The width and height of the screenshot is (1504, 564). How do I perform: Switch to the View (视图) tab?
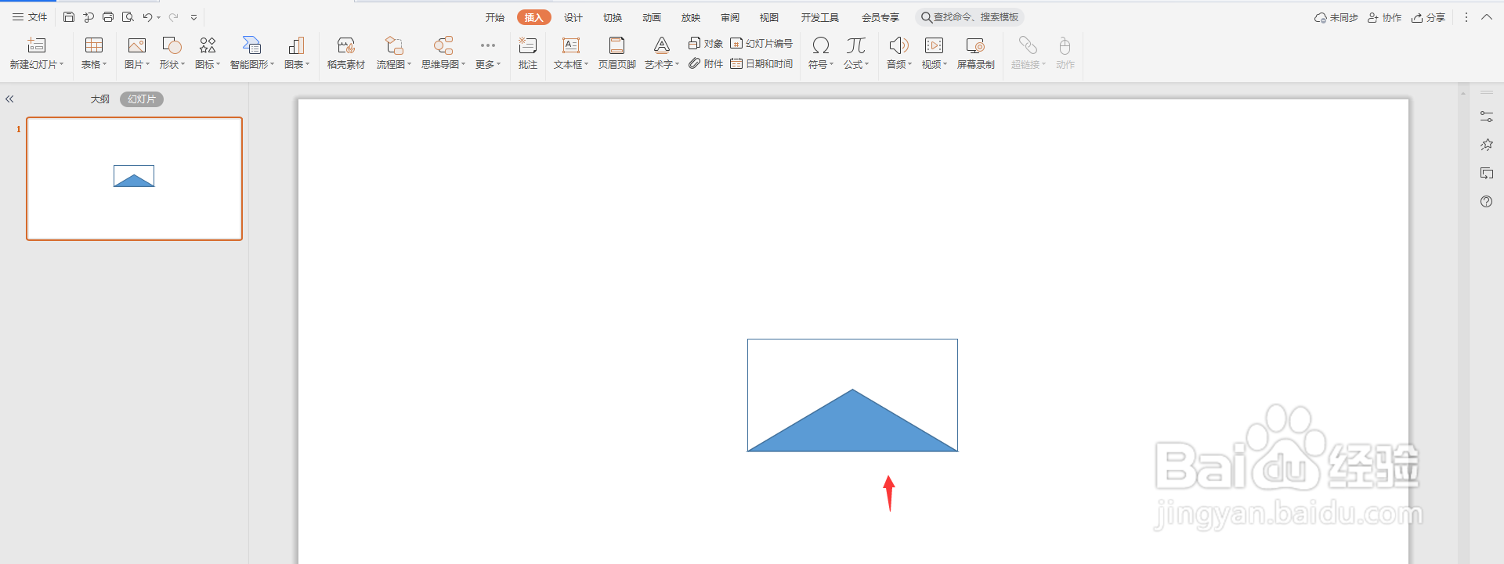(769, 17)
